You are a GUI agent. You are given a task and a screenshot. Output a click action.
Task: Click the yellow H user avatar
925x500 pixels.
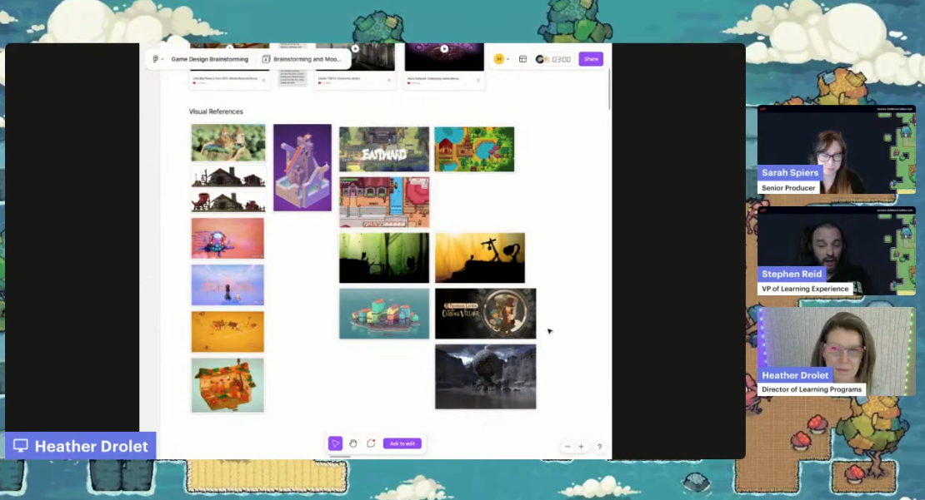tap(499, 59)
